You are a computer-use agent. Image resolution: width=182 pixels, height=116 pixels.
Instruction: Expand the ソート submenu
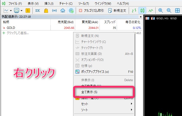(104, 109)
